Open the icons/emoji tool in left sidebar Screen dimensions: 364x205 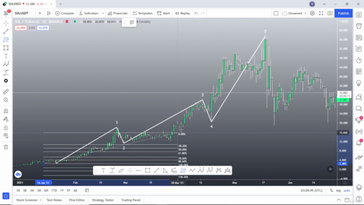click(x=6, y=81)
